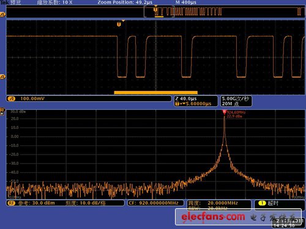Click the trigger T marker in overview strip

click(155, 10)
